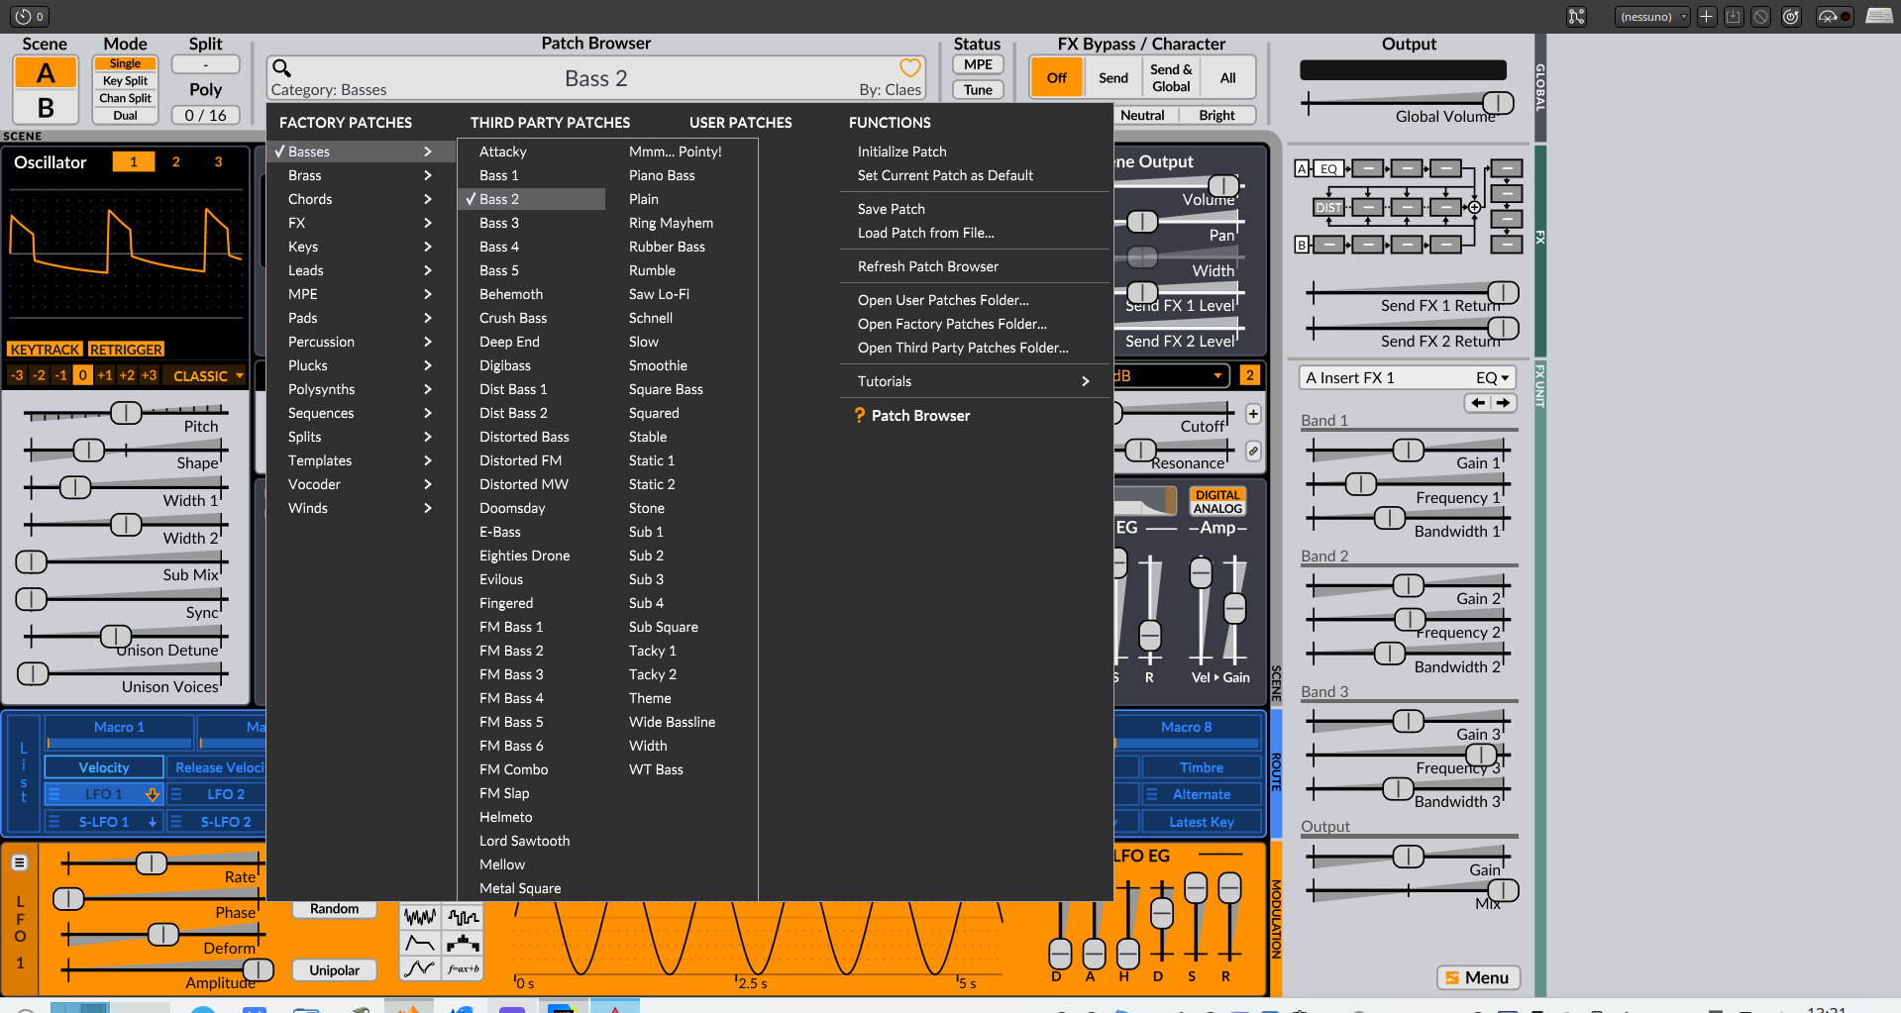This screenshot has height=1013, width=1901.
Task: Select the noise LFO waveform icon
Action: pos(420,917)
